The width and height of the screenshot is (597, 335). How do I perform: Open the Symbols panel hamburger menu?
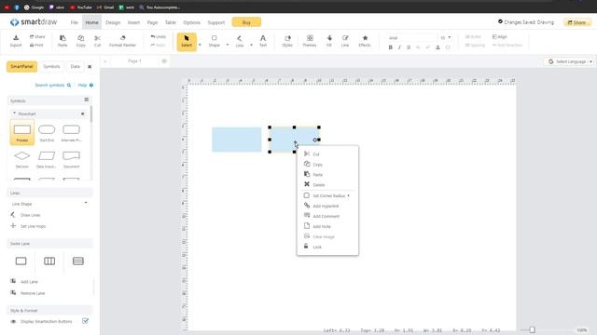click(x=87, y=100)
